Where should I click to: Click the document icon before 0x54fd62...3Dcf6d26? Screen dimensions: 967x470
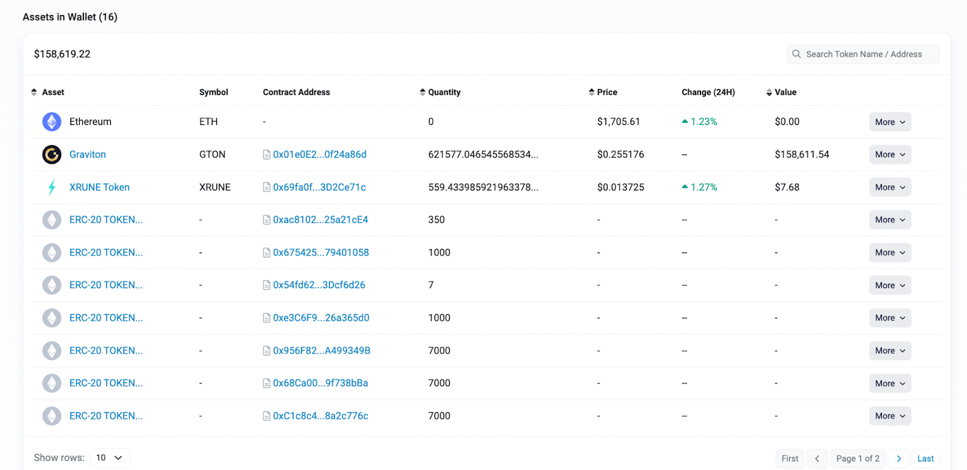[x=267, y=285]
